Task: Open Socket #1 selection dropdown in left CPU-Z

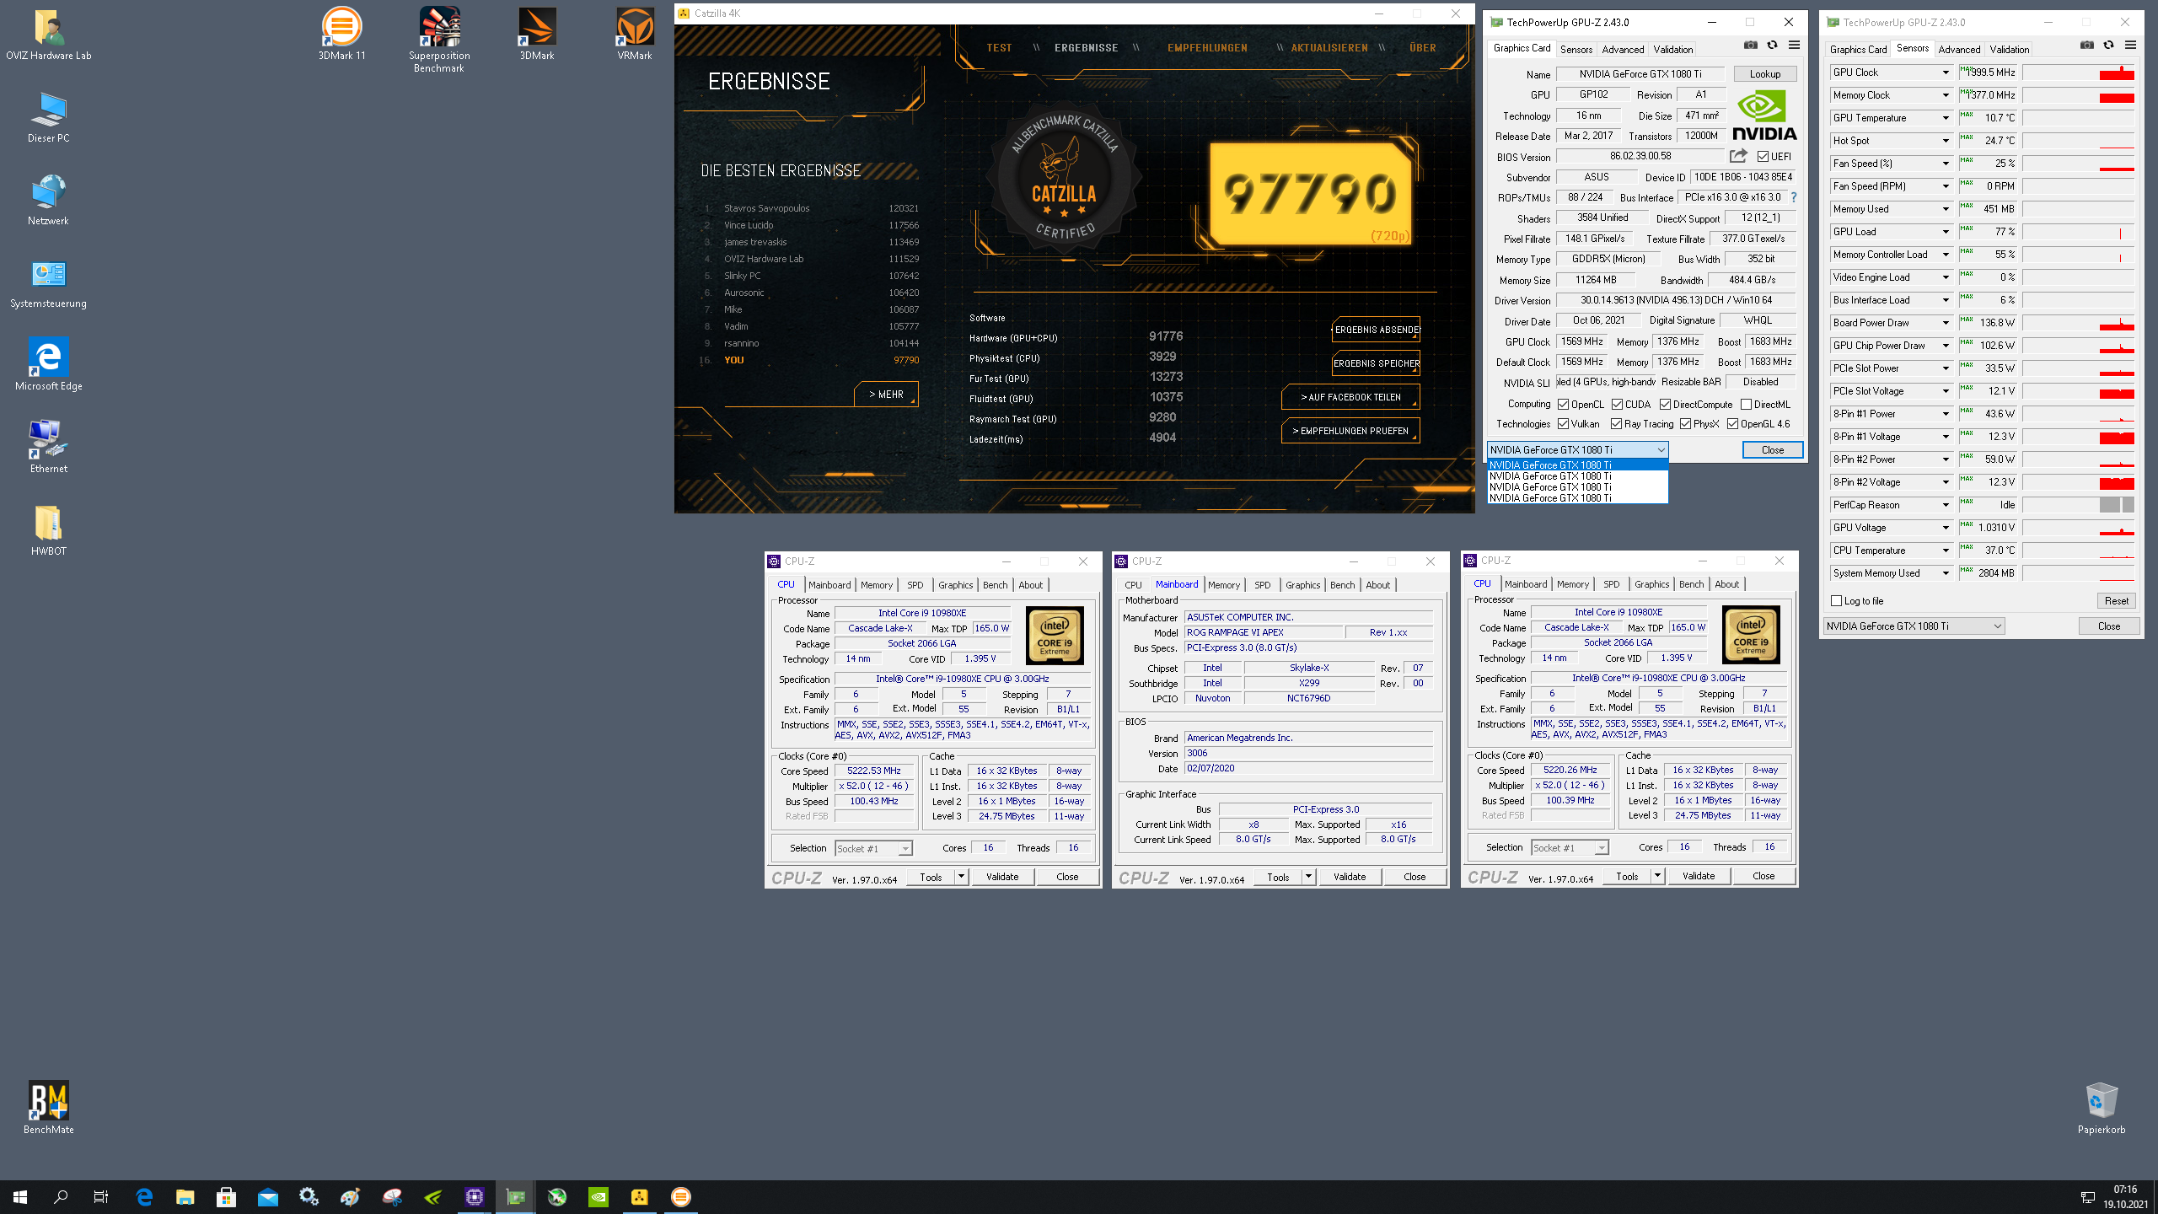Action: tap(873, 849)
